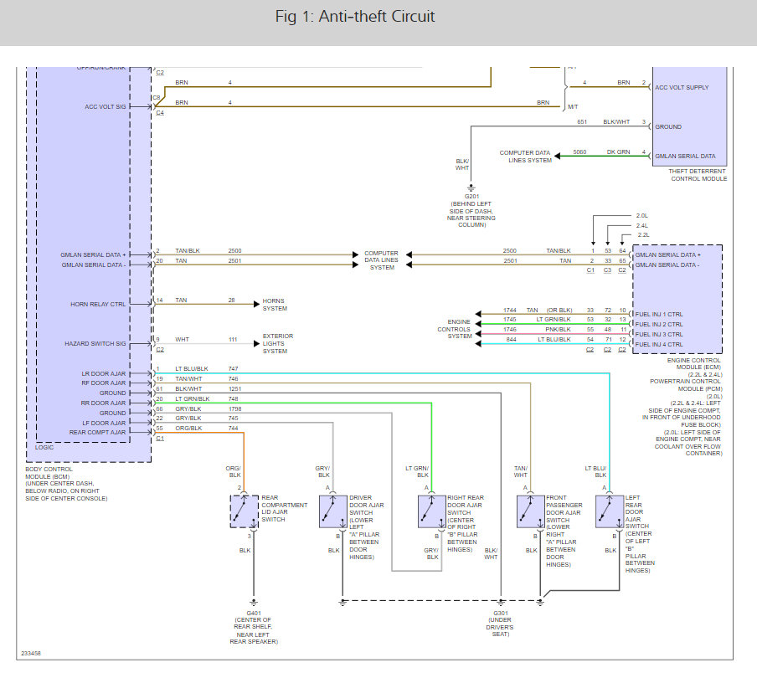
Task: Click the 2.4L engine variant label
Action: 641,225
